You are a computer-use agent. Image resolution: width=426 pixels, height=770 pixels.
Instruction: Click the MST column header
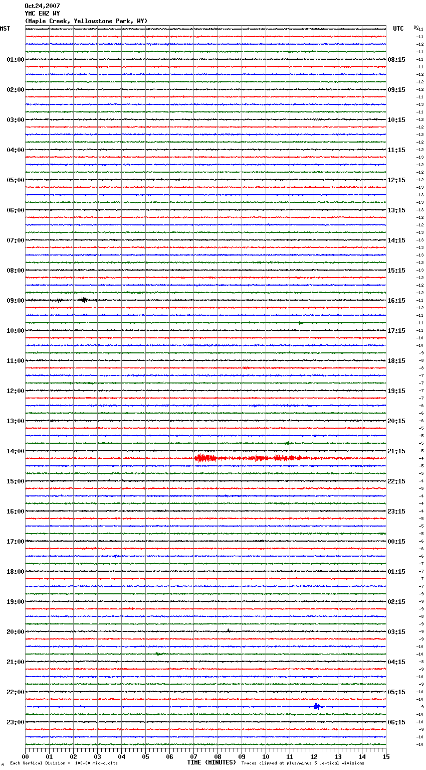click(5, 29)
